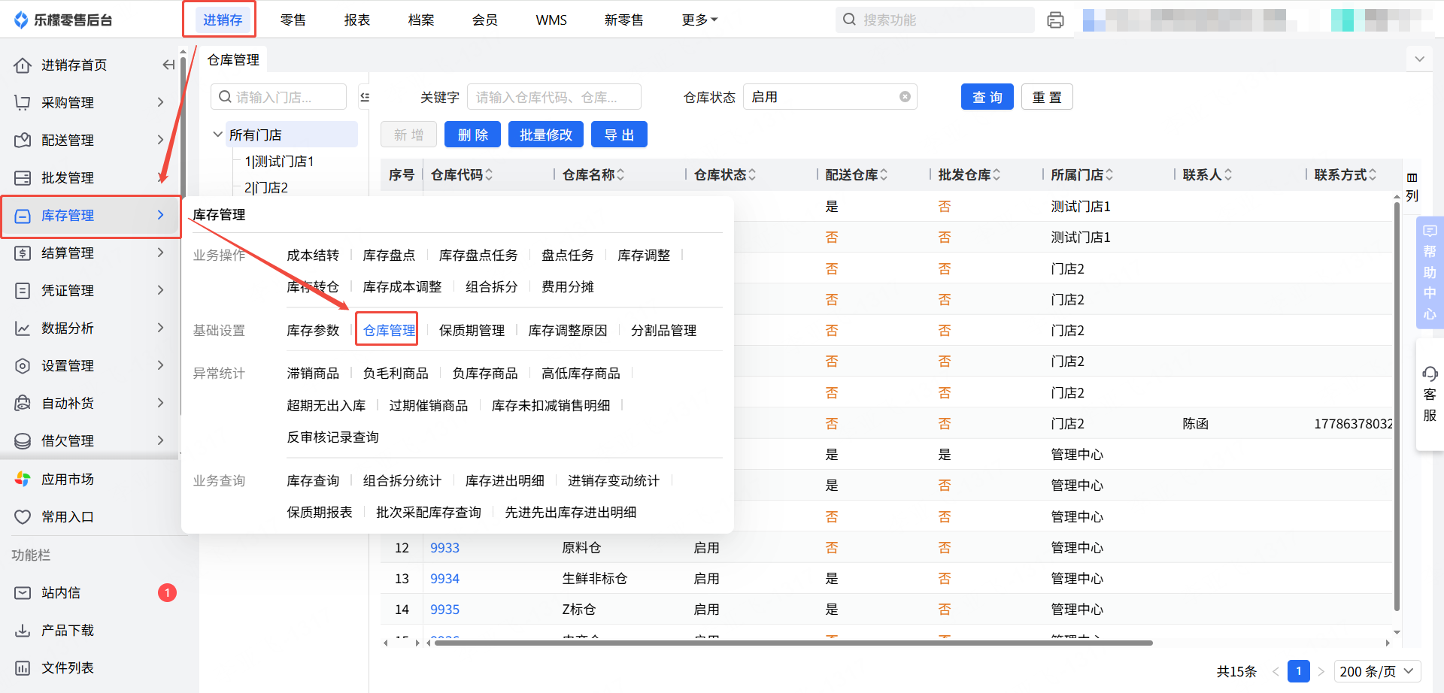
Task: Open the column settings icon
Action: (1412, 178)
